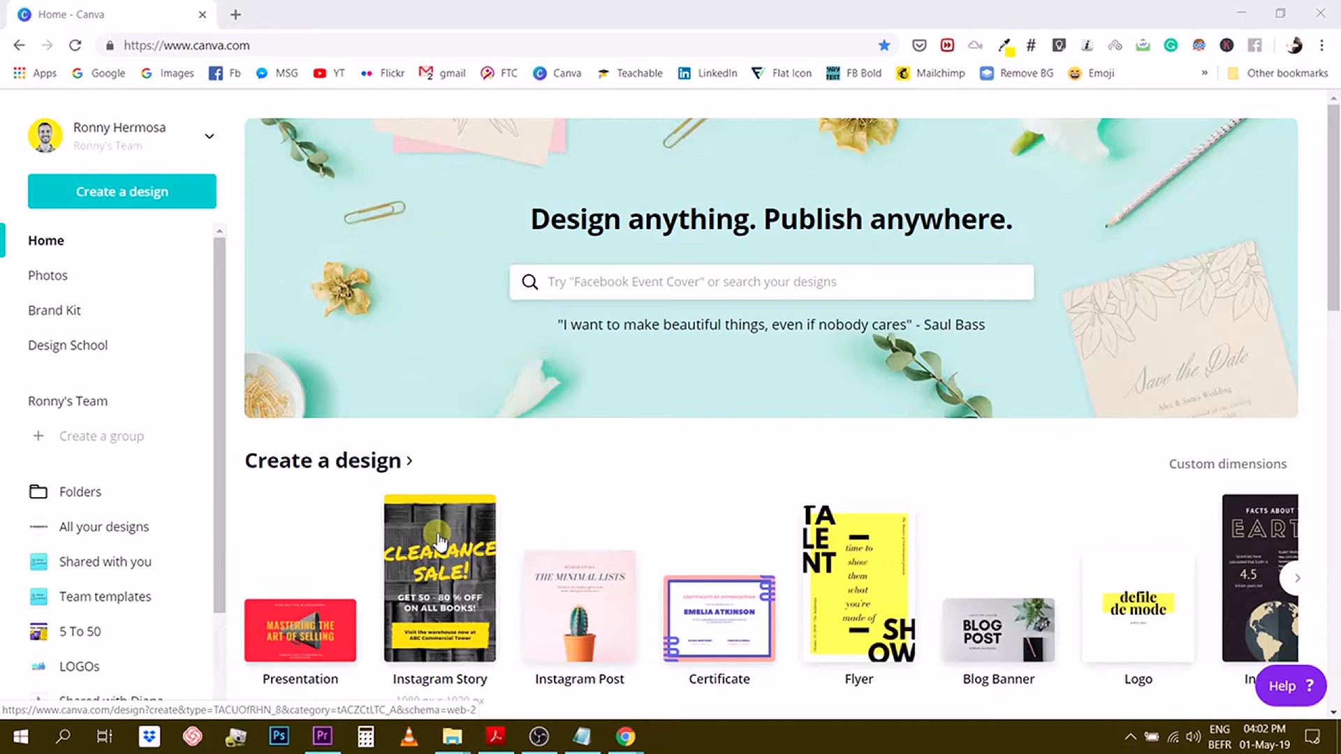Choose the Flyer template thumbnail
The image size is (1341, 754).
[859, 583]
